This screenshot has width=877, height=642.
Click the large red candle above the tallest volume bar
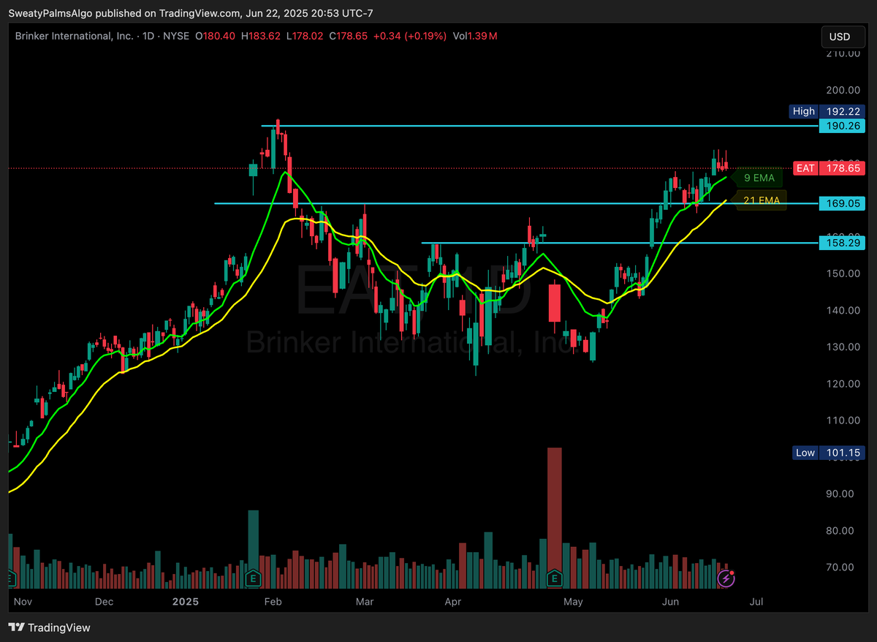pyautogui.click(x=555, y=303)
